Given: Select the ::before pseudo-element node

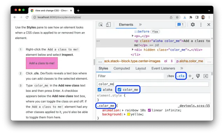Looking at the screenshot, I should pos(142,31).
